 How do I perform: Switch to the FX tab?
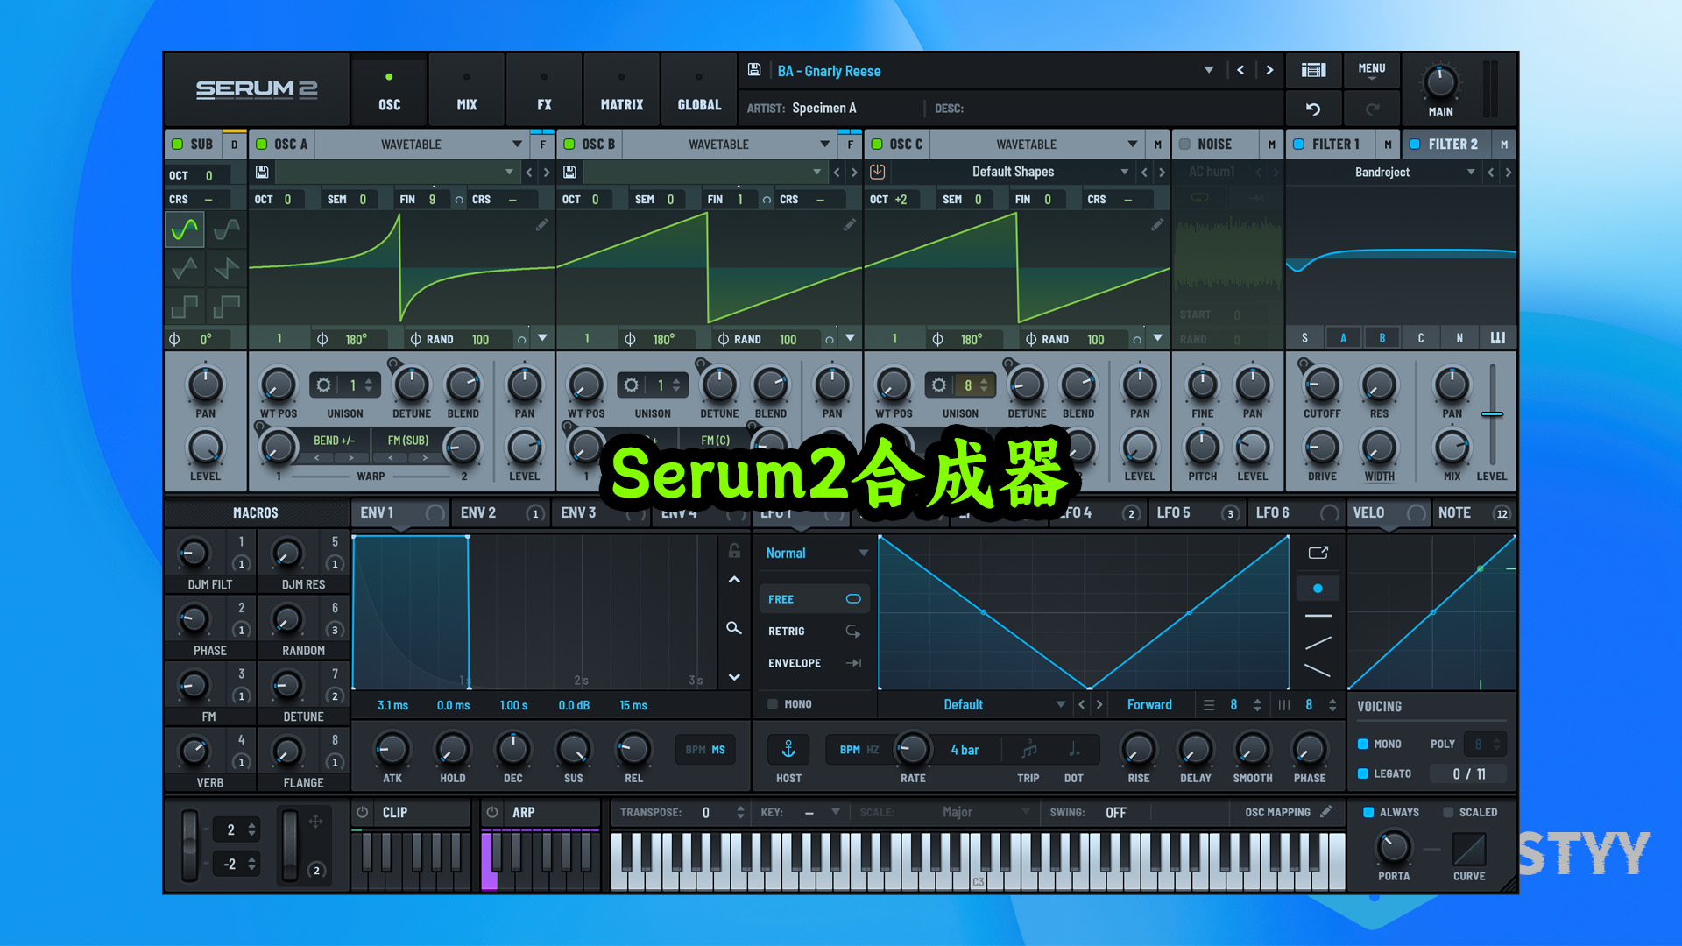pos(543,88)
